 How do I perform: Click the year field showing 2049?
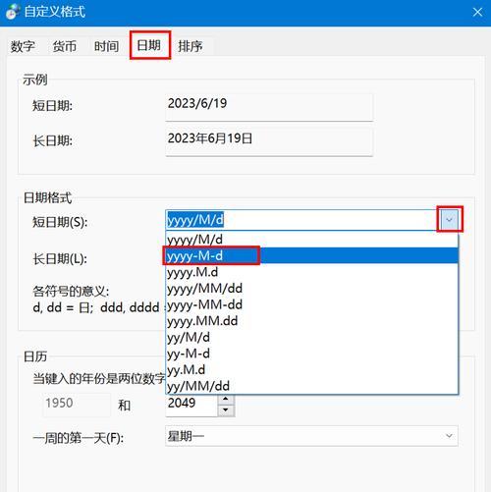click(191, 406)
